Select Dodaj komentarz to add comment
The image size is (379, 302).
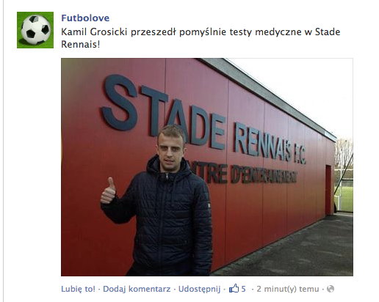[137, 289]
